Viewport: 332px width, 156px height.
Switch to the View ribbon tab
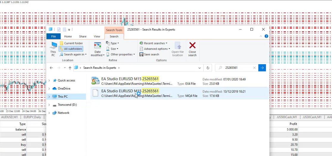coord(97,36)
